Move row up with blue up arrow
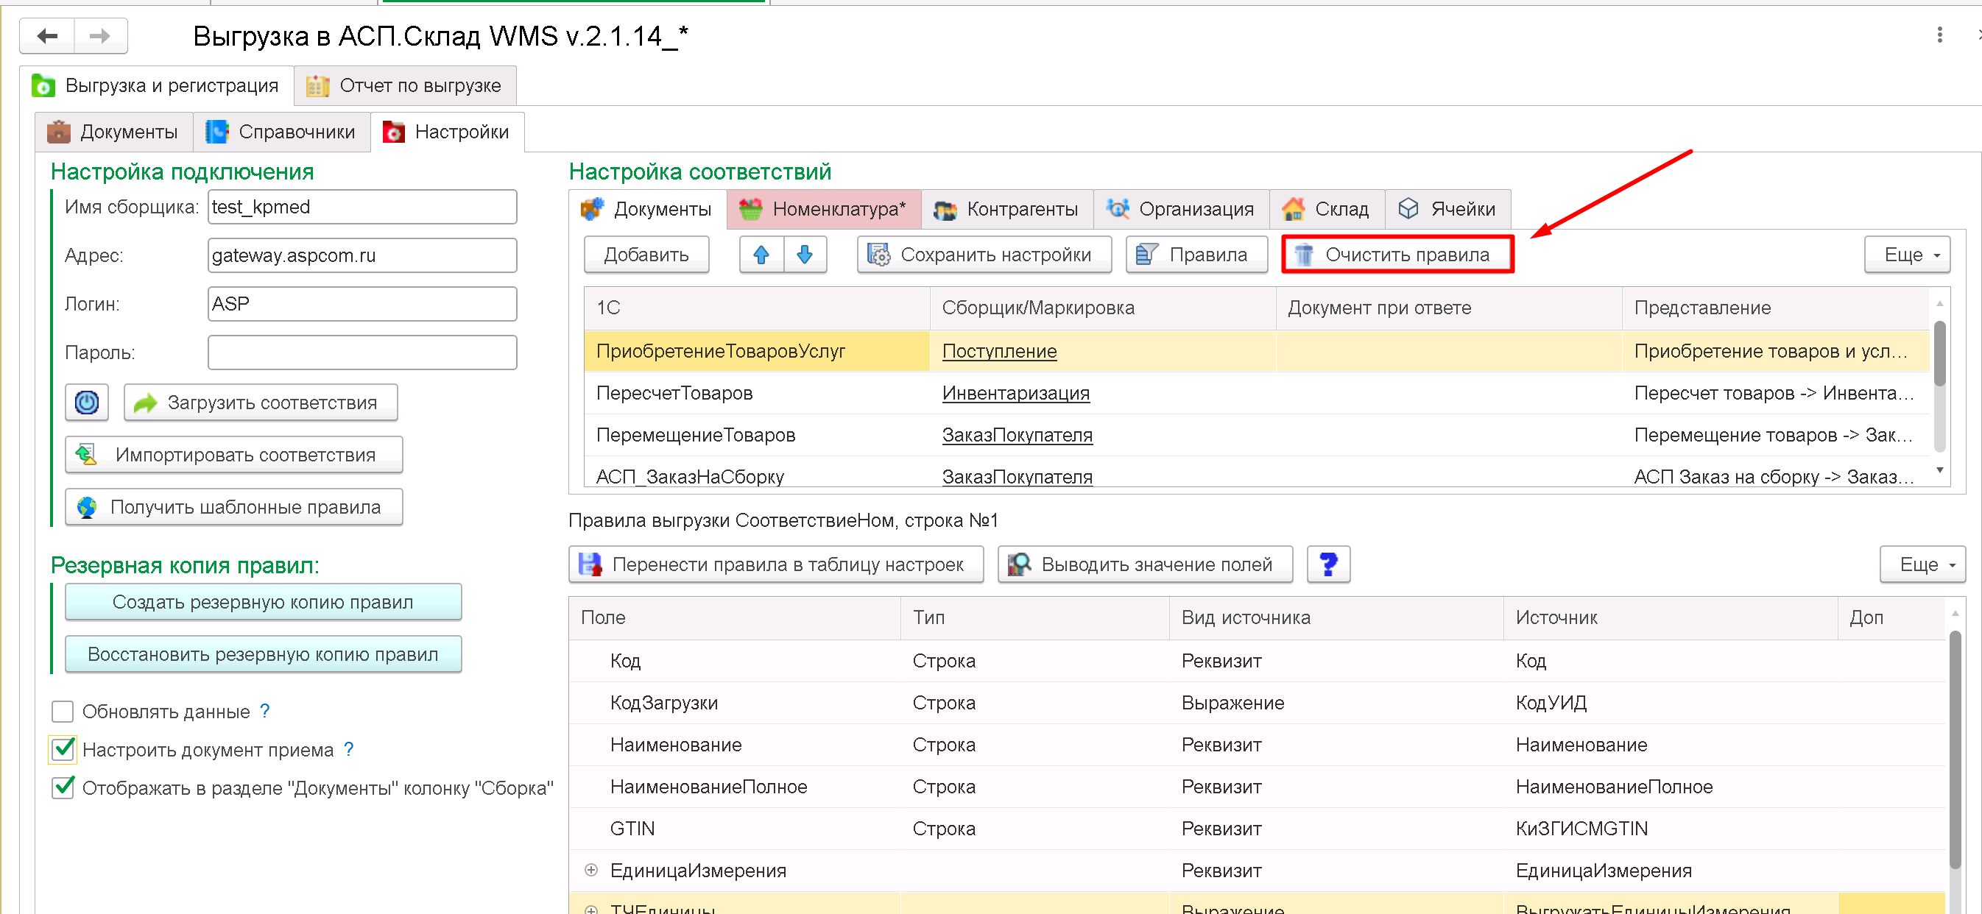 pos(761,255)
